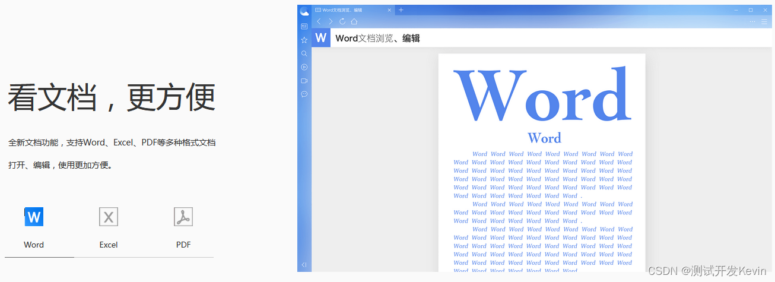Switch to the Word tab label
The height and width of the screenshot is (282, 775).
click(34, 245)
